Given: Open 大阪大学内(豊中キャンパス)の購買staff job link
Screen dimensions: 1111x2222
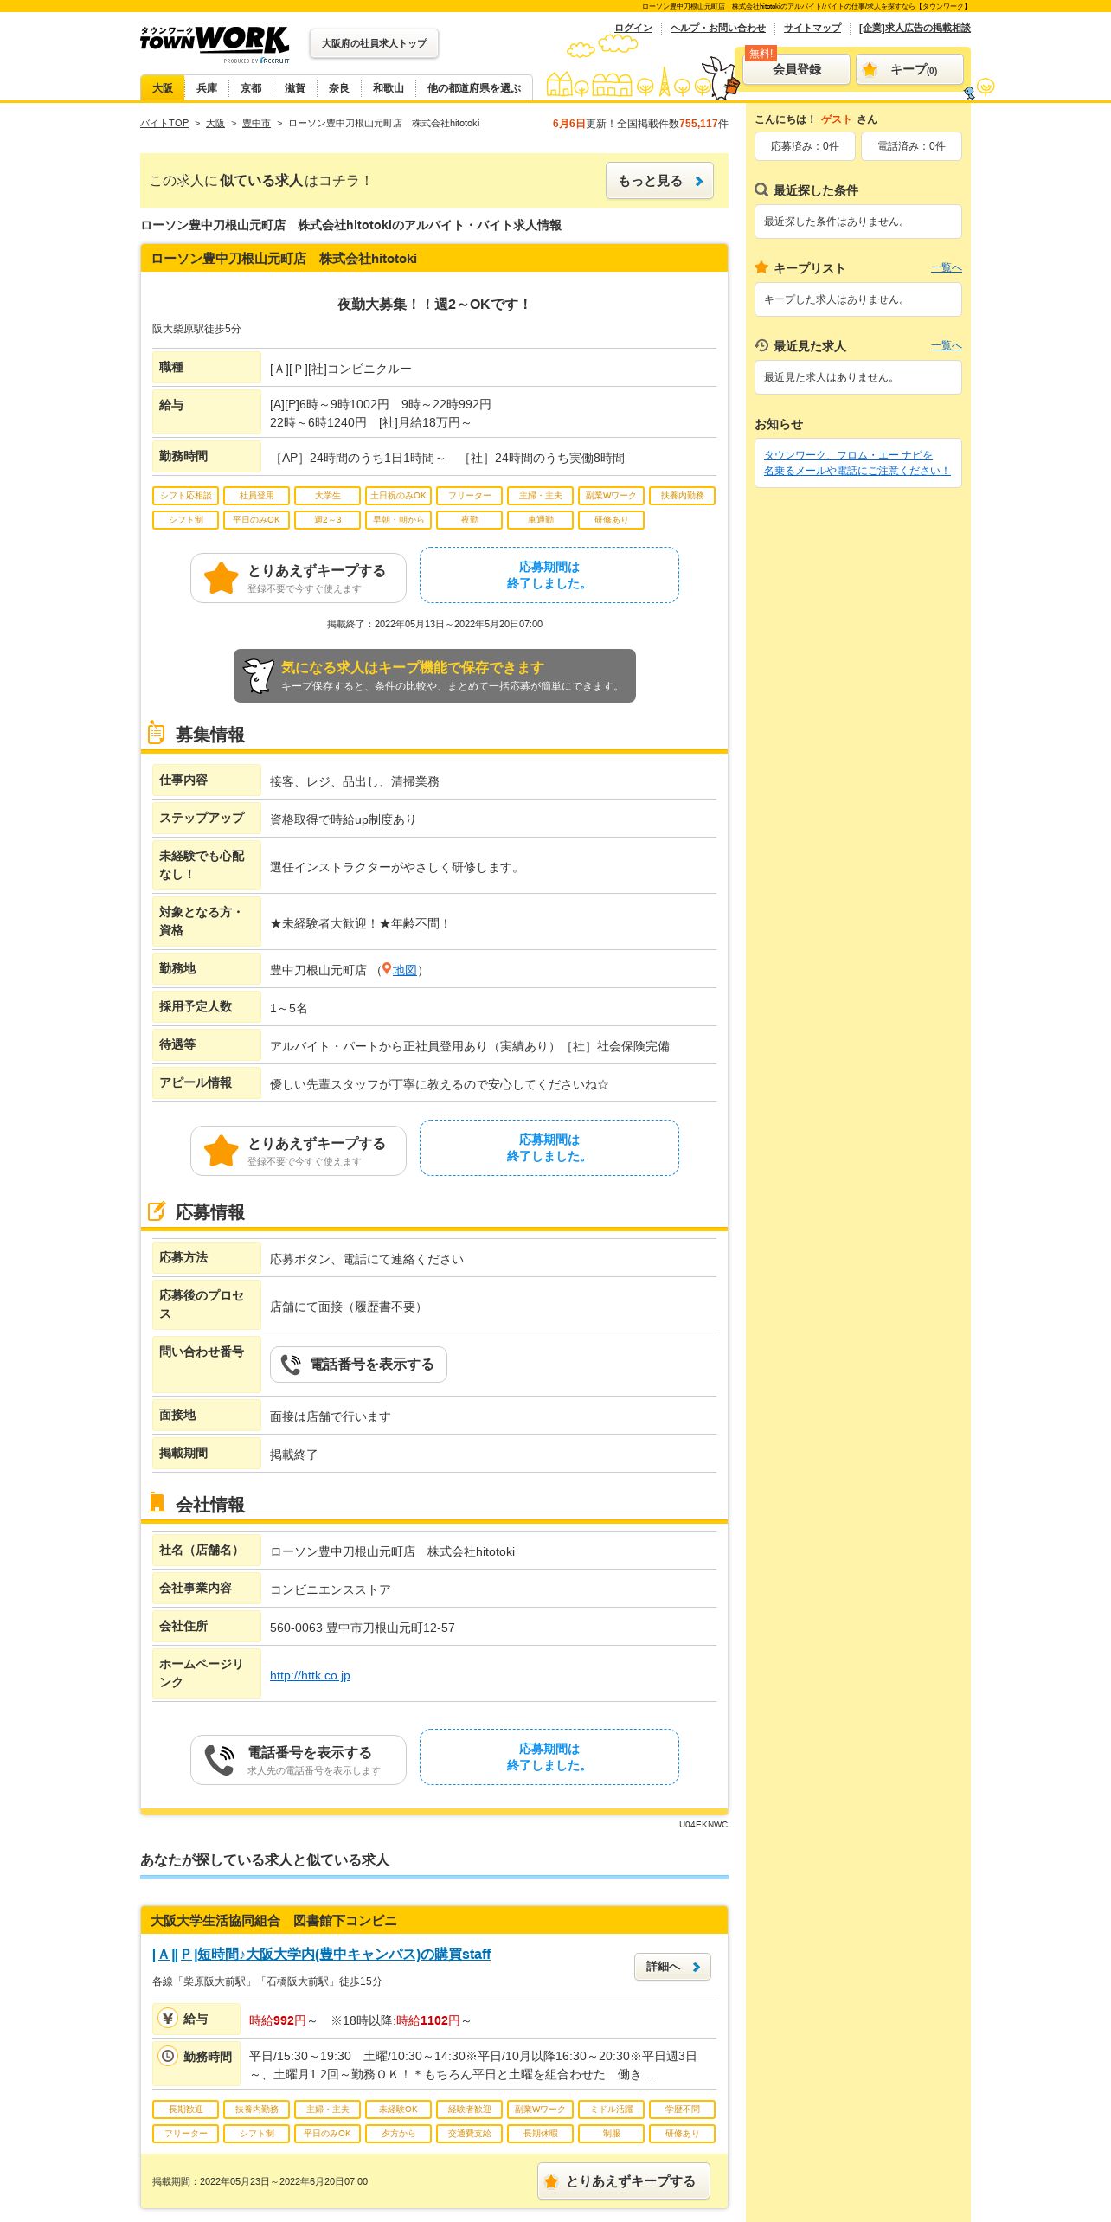Looking at the screenshot, I should (x=321, y=1955).
